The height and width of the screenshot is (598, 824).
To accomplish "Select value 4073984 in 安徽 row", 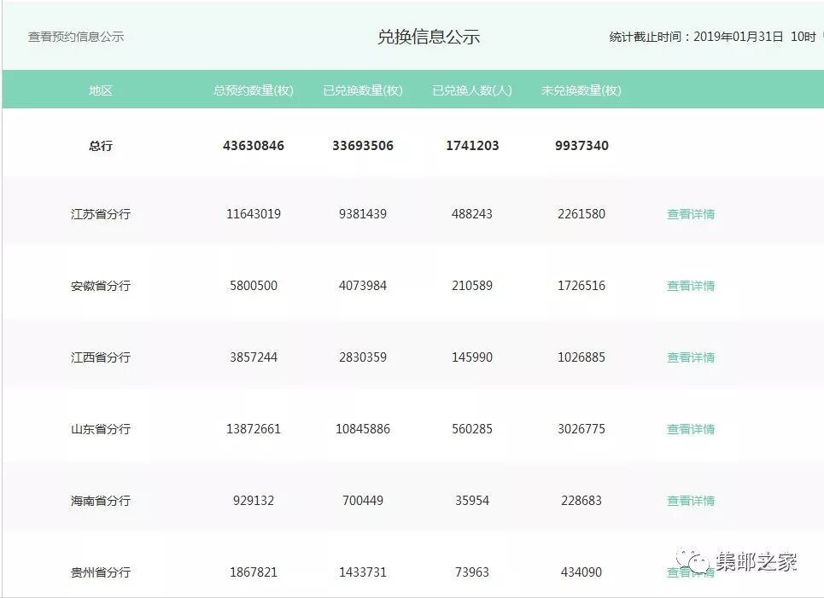I will click(363, 286).
